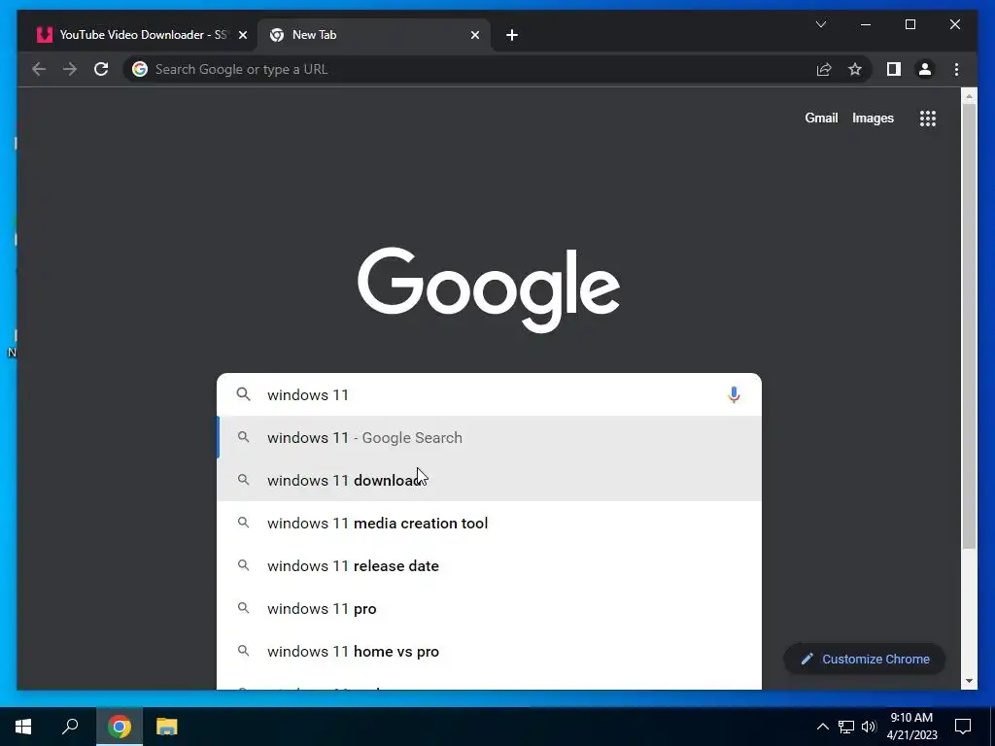Open the Chrome three-dot menu

click(956, 69)
